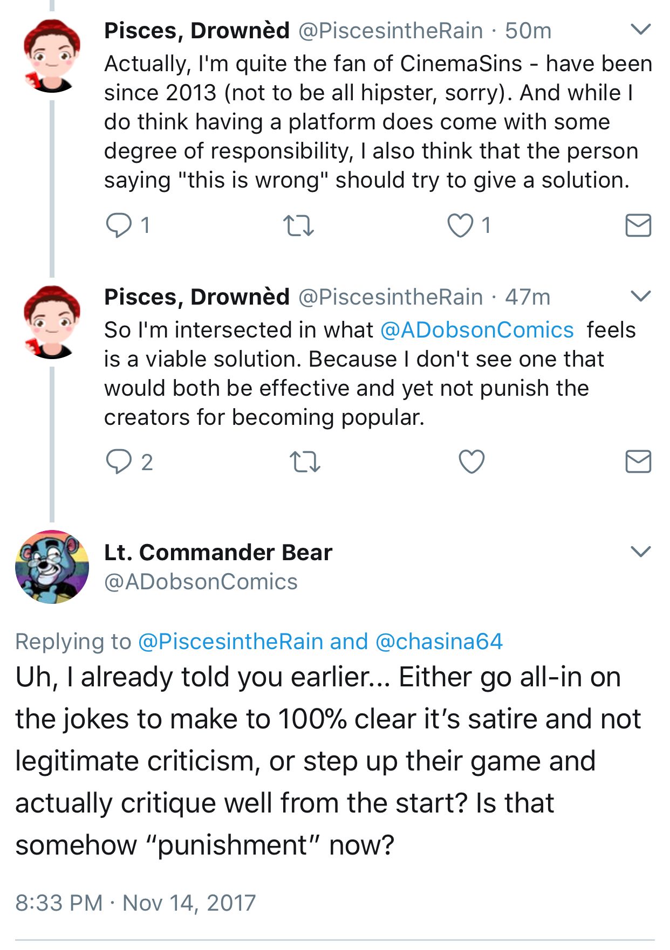The height and width of the screenshot is (950, 670).
Task: View Lt. Commander Bear's bear avatar
Action: pyautogui.click(x=52, y=567)
